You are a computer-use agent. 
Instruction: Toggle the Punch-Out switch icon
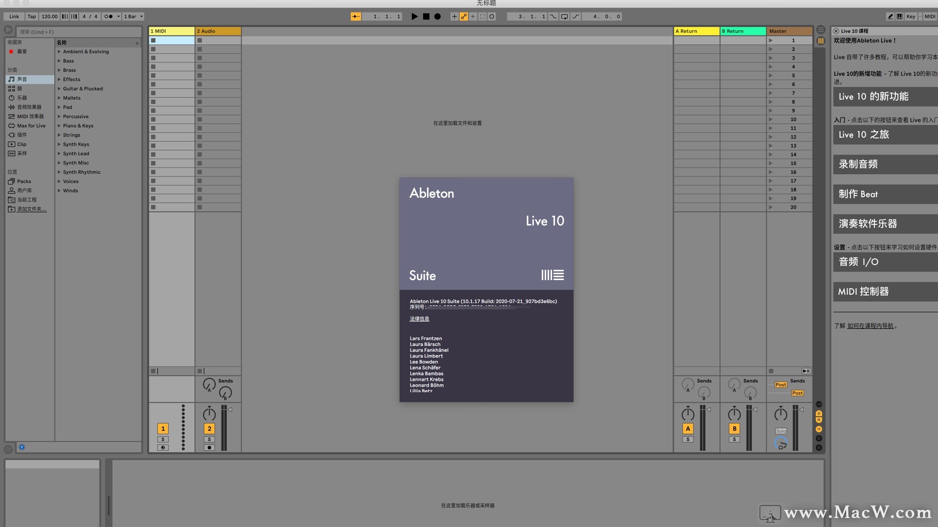[576, 16]
